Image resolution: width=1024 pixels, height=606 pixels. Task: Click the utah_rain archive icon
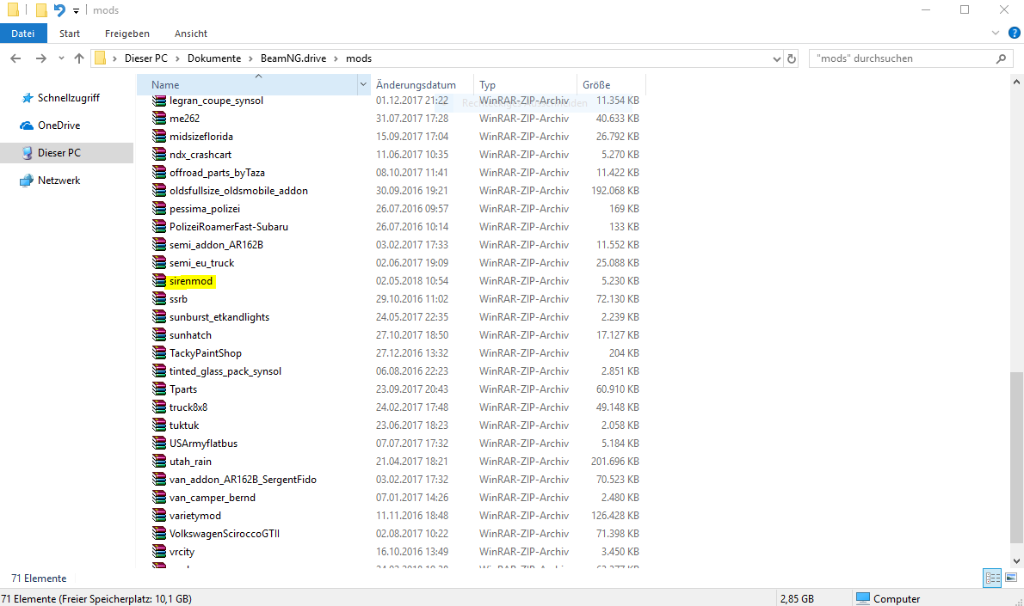tap(158, 462)
